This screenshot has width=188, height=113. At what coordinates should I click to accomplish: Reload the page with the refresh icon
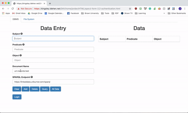(x=13, y=9)
